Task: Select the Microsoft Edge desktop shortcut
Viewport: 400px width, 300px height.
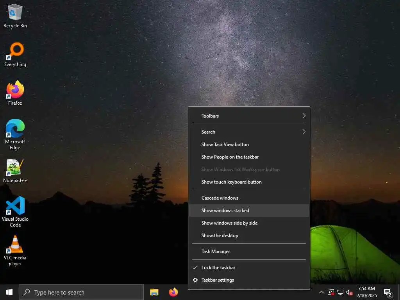Action: click(x=15, y=134)
